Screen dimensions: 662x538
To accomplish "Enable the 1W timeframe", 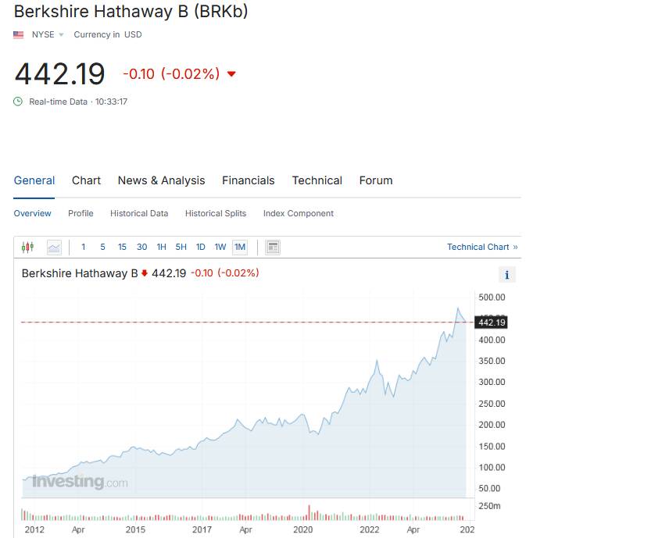I will 220,247.
